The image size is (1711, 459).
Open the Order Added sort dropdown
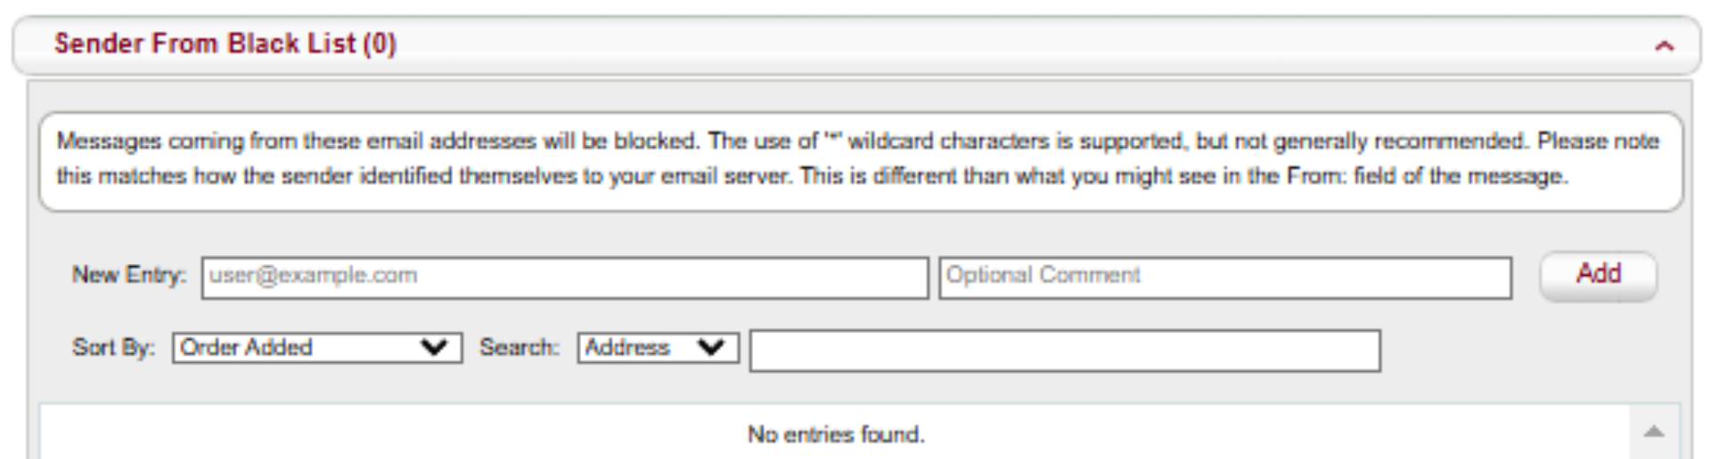317,348
